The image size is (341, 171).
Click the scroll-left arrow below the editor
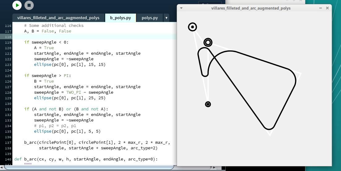click(2, 167)
